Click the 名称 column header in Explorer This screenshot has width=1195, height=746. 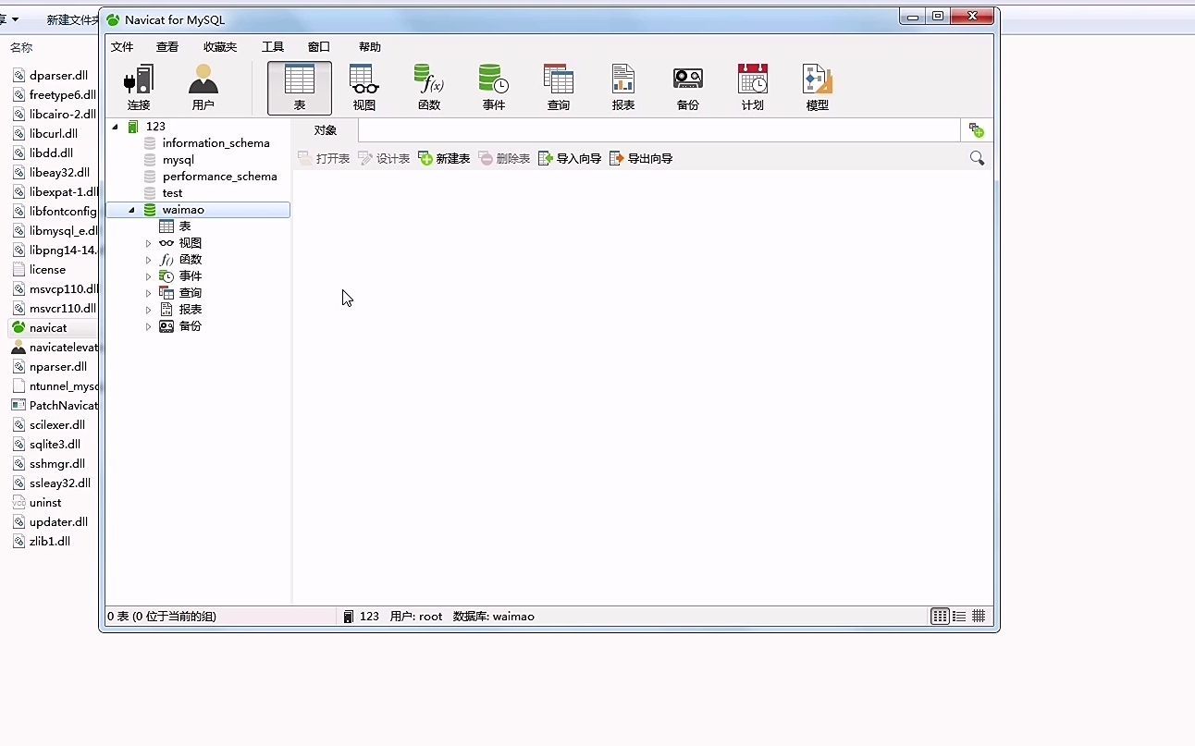tap(21, 47)
